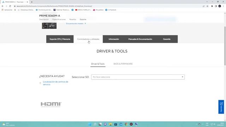Bookmark this page with the star icon
The height and width of the screenshot is (127, 226).
pyautogui.click(x=207, y=6)
